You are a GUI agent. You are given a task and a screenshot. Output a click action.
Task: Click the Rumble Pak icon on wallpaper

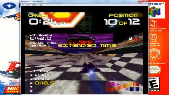click(x=153, y=38)
